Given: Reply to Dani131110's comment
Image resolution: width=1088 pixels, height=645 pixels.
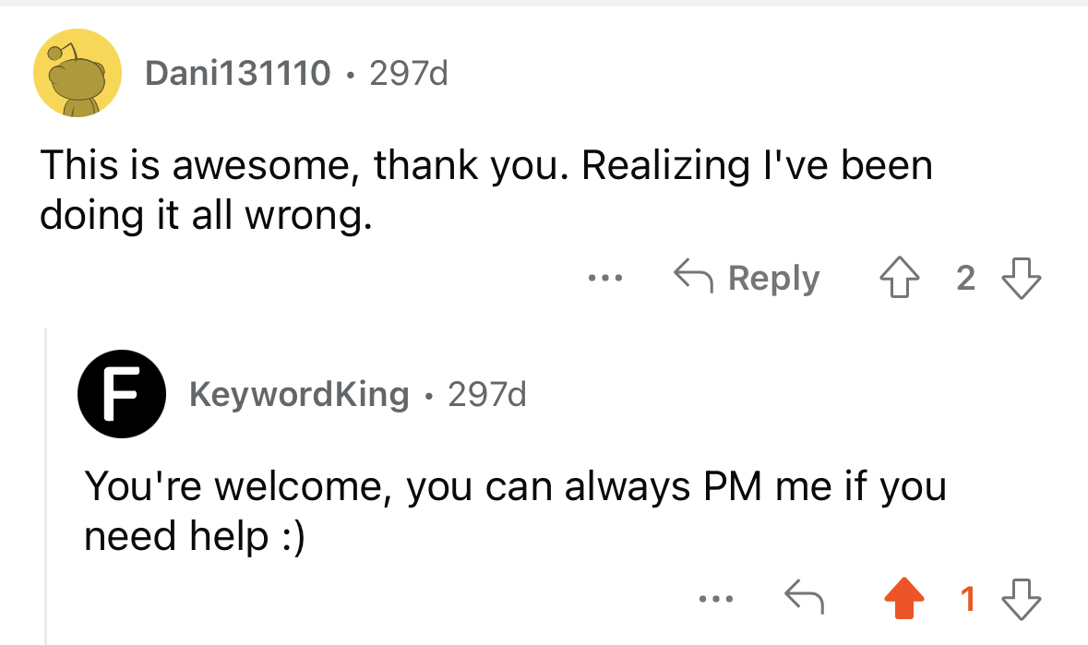Looking at the screenshot, I should click(x=747, y=278).
